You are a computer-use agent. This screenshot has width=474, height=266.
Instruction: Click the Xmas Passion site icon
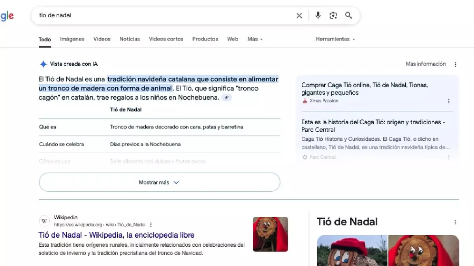coord(305,101)
